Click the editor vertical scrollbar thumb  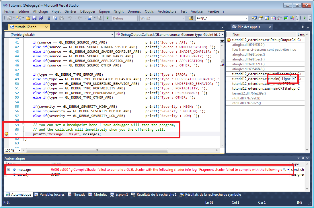[222, 62]
